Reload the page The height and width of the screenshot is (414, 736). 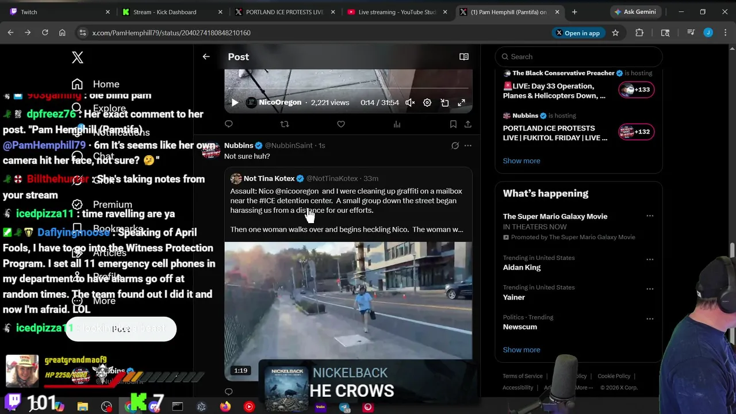point(45,33)
